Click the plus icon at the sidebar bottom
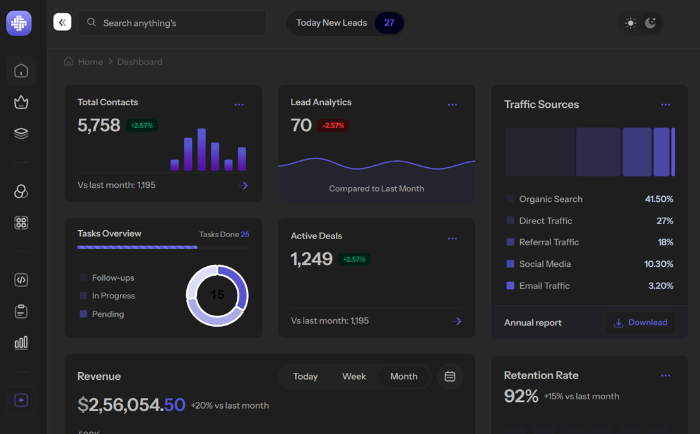 (21, 400)
